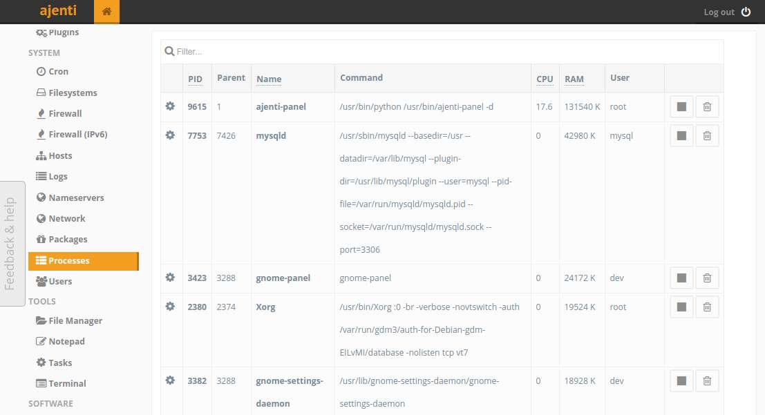Viewport: 765px width, 415px height.
Task: Stop the gnome-panel process with square button
Action: pos(681,278)
